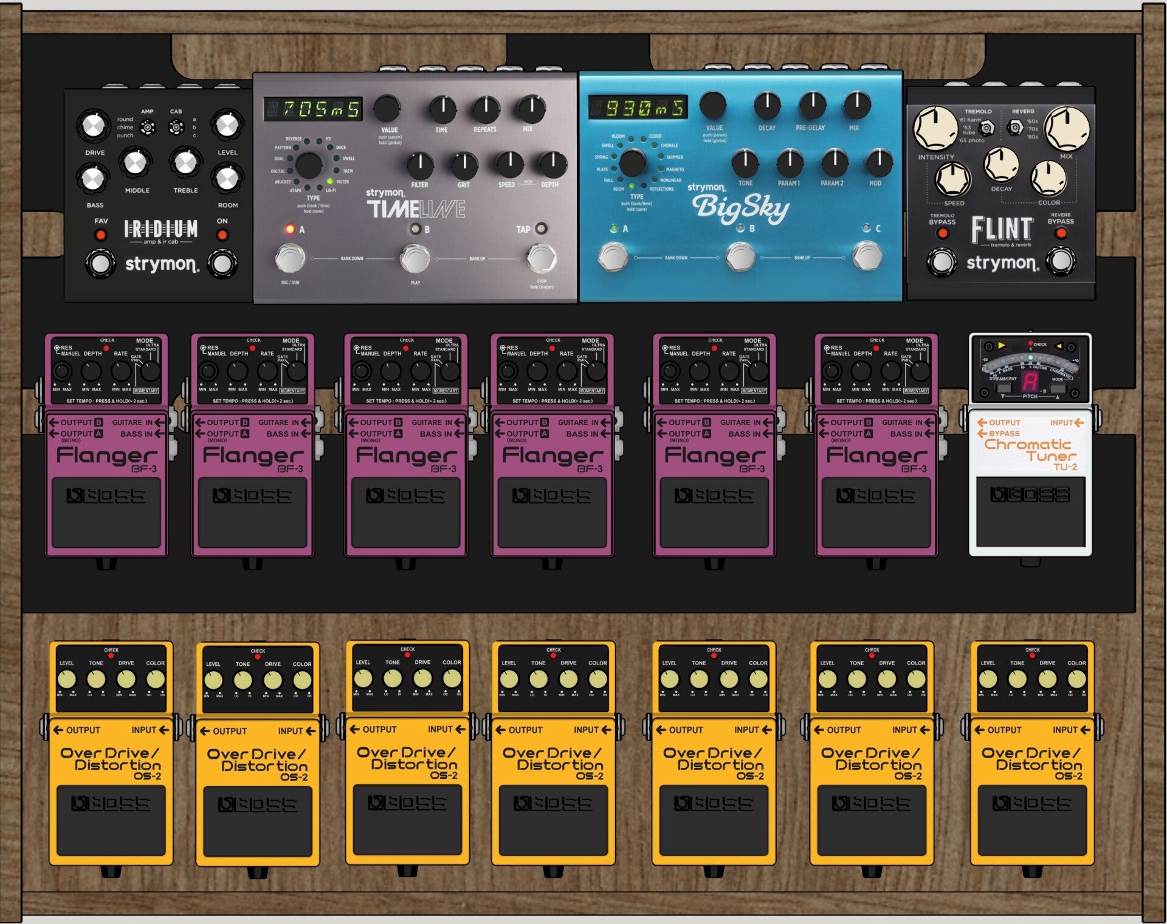This screenshot has width=1167, height=924.
Task: Click the TimeLine REPEATS knob
Action: pyautogui.click(x=486, y=109)
